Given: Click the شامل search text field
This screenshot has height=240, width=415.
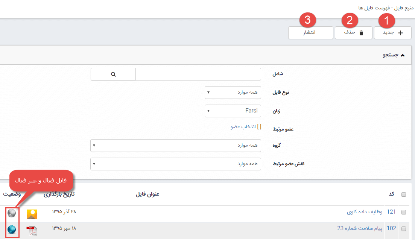Looking at the screenshot, I should coord(198,74).
